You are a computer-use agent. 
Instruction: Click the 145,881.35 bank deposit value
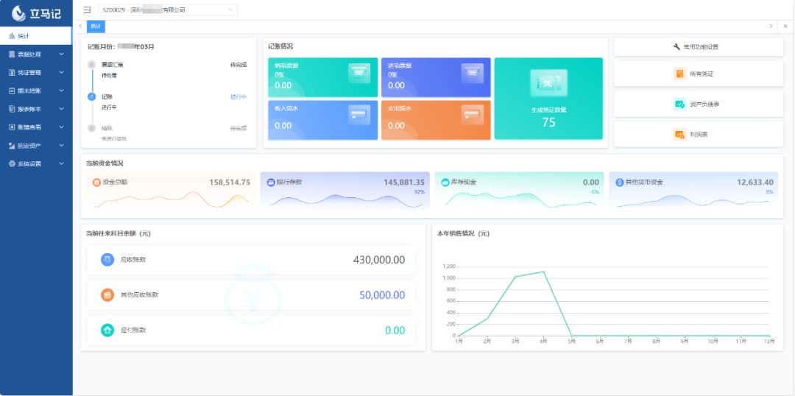[x=404, y=183]
